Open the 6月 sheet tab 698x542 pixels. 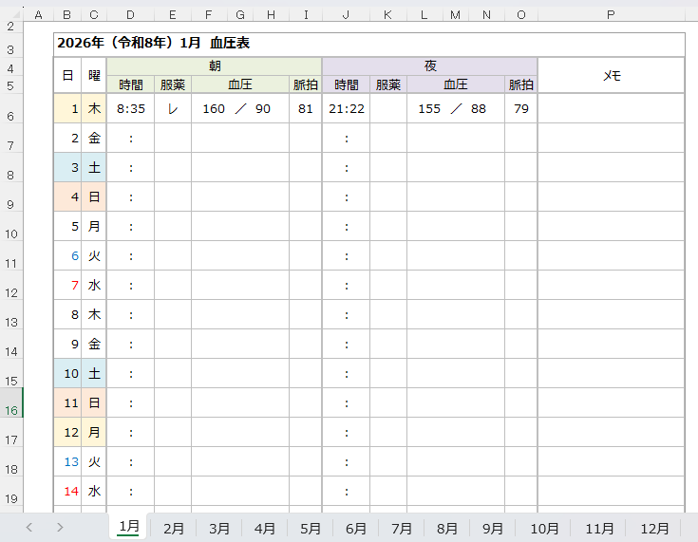(x=356, y=529)
